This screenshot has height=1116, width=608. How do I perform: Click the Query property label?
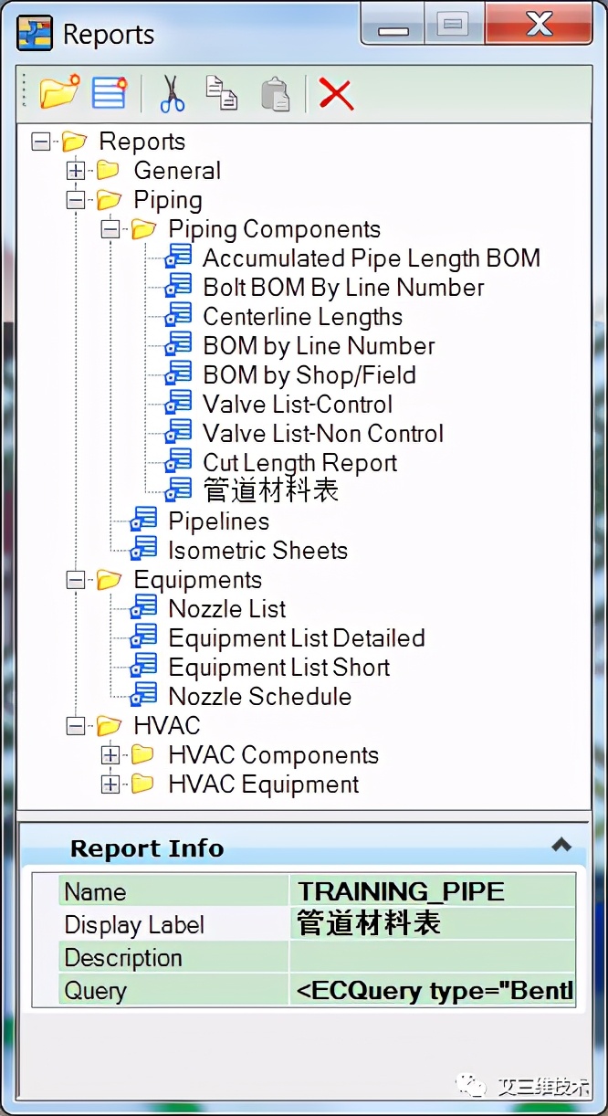(96, 991)
